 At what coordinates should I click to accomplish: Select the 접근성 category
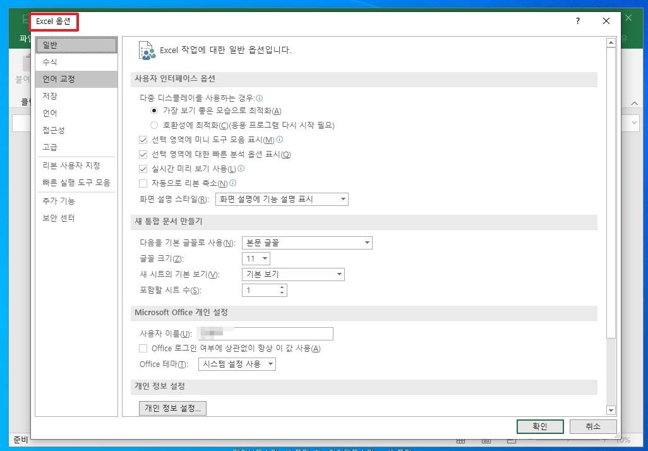(x=76, y=130)
